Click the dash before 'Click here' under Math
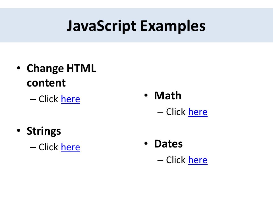This screenshot has height=205, width=273. tap(160, 112)
